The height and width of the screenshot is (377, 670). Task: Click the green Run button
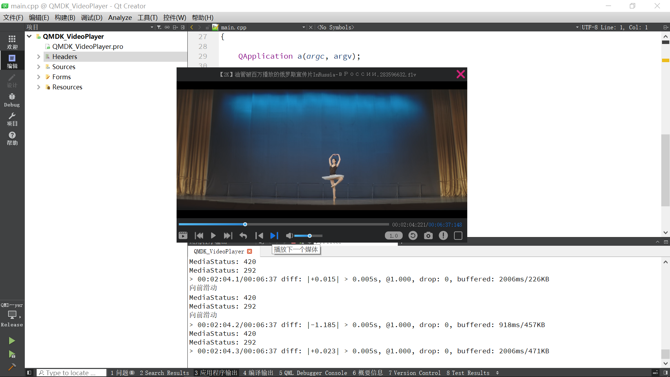12,340
